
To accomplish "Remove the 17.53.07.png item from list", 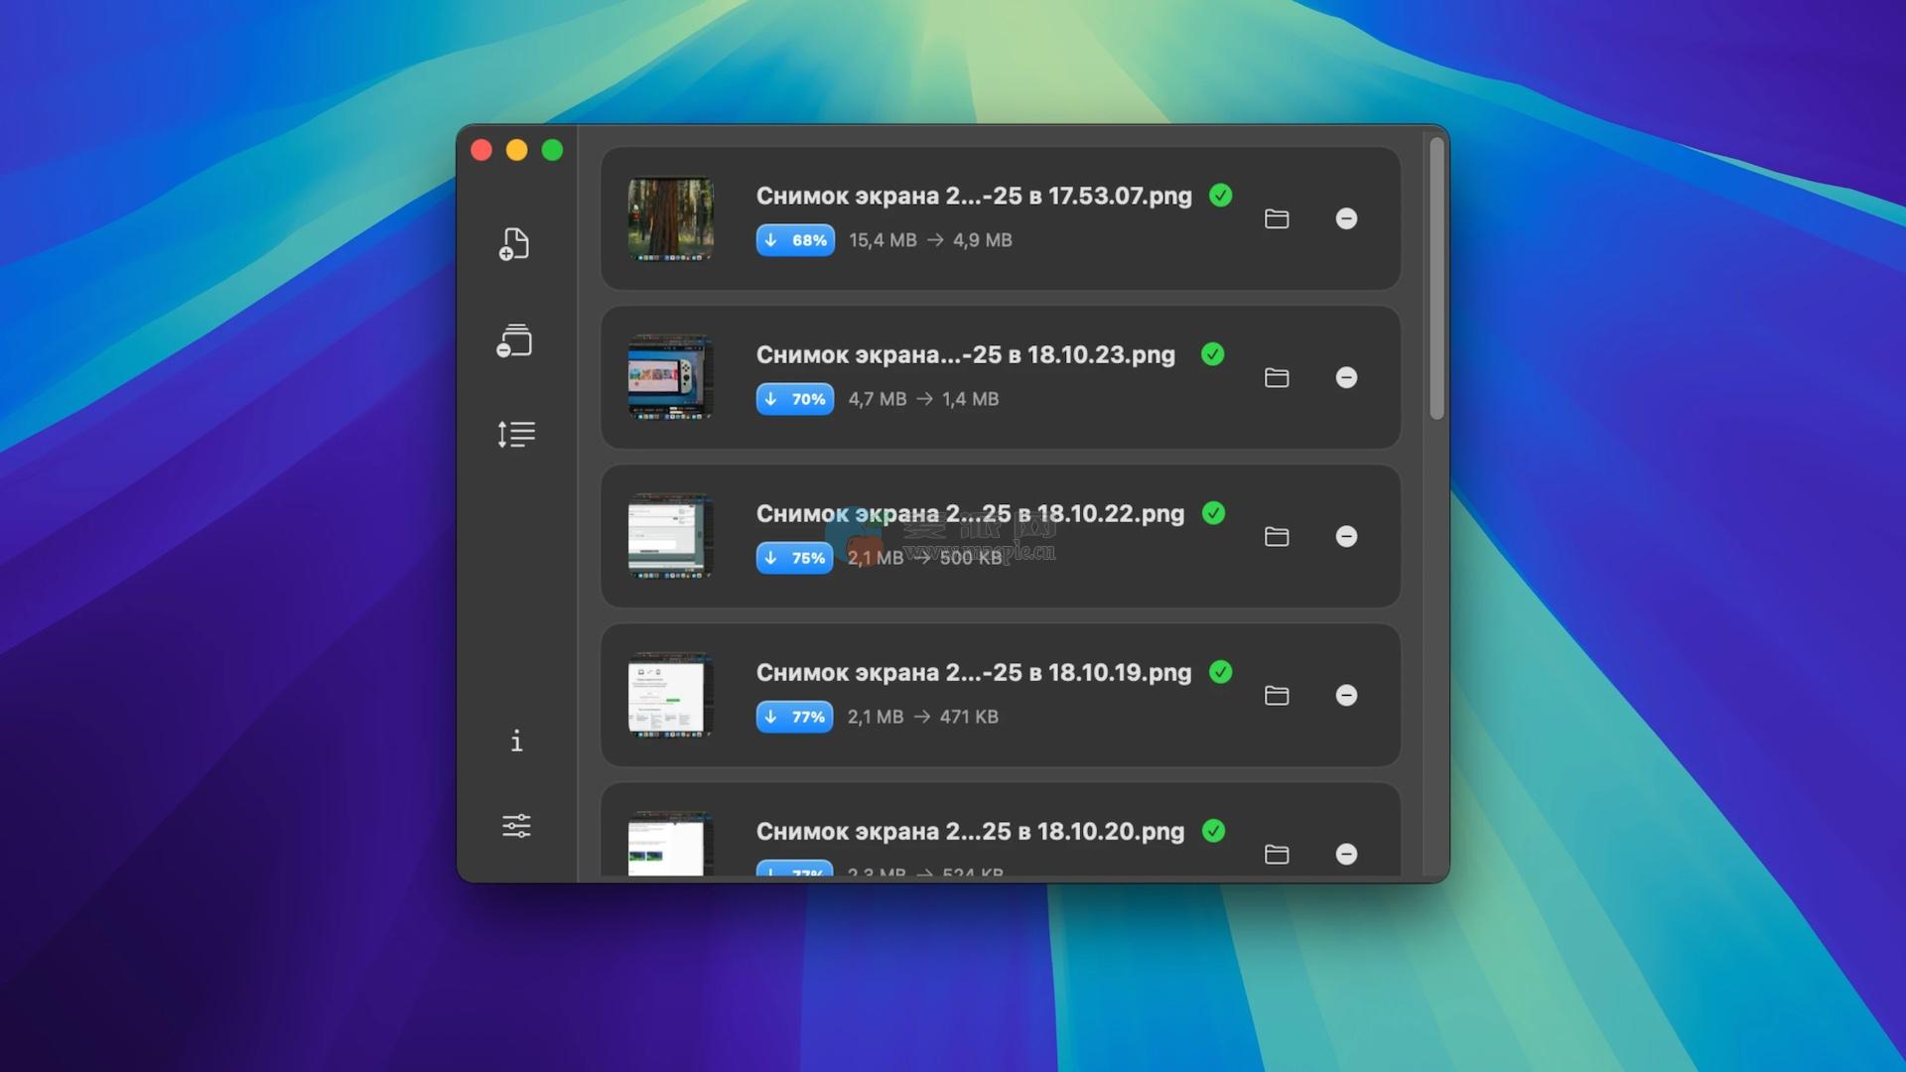I will [1346, 218].
